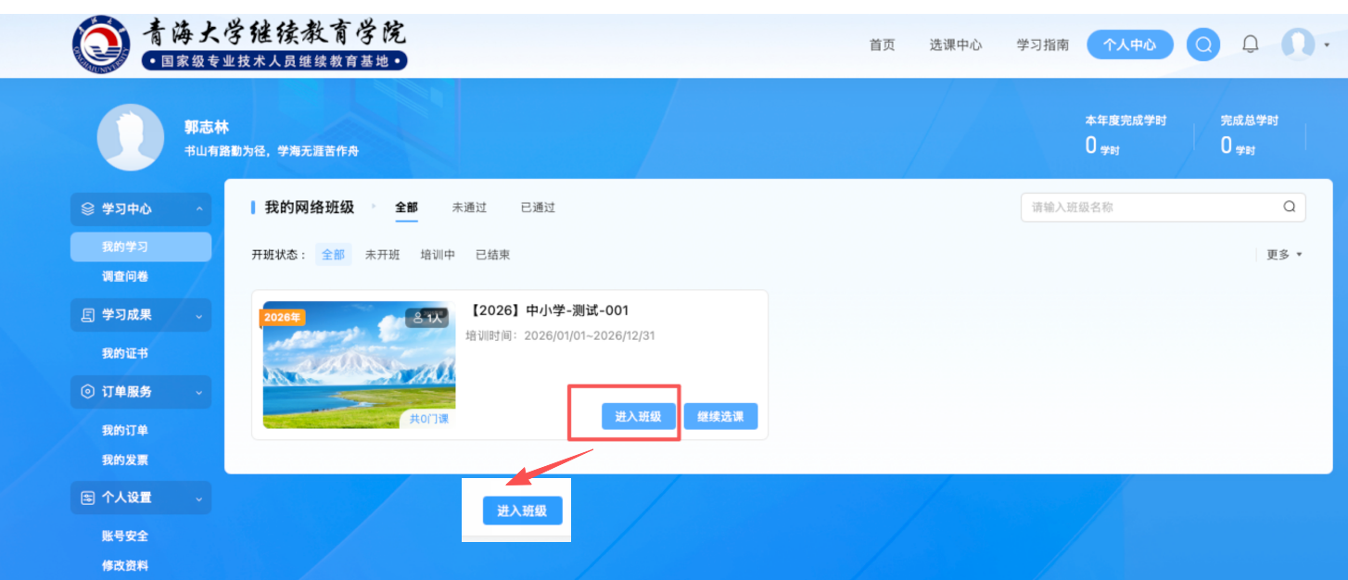
Task: Click the 郭志林 profile avatar picture
Action: (131, 137)
